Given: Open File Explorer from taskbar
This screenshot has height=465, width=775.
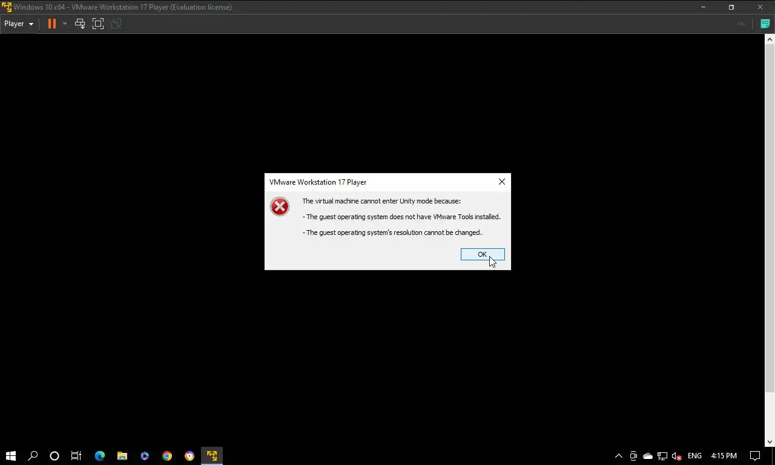Looking at the screenshot, I should 122,456.
